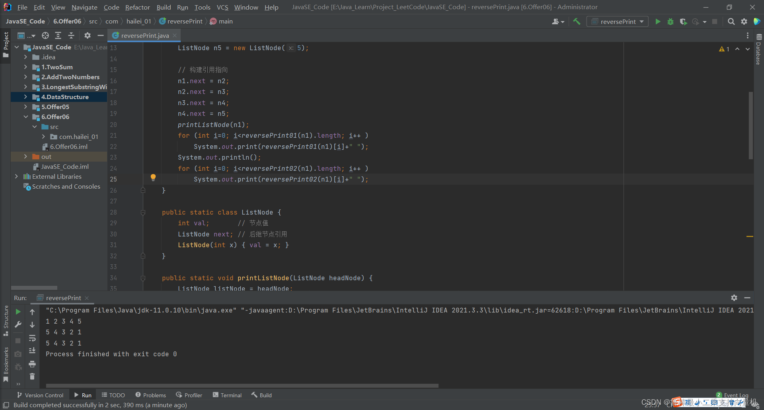This screenshot has height=410, width=764.
Task: Run reversePrint with green play button
Action: click(658, 21)
